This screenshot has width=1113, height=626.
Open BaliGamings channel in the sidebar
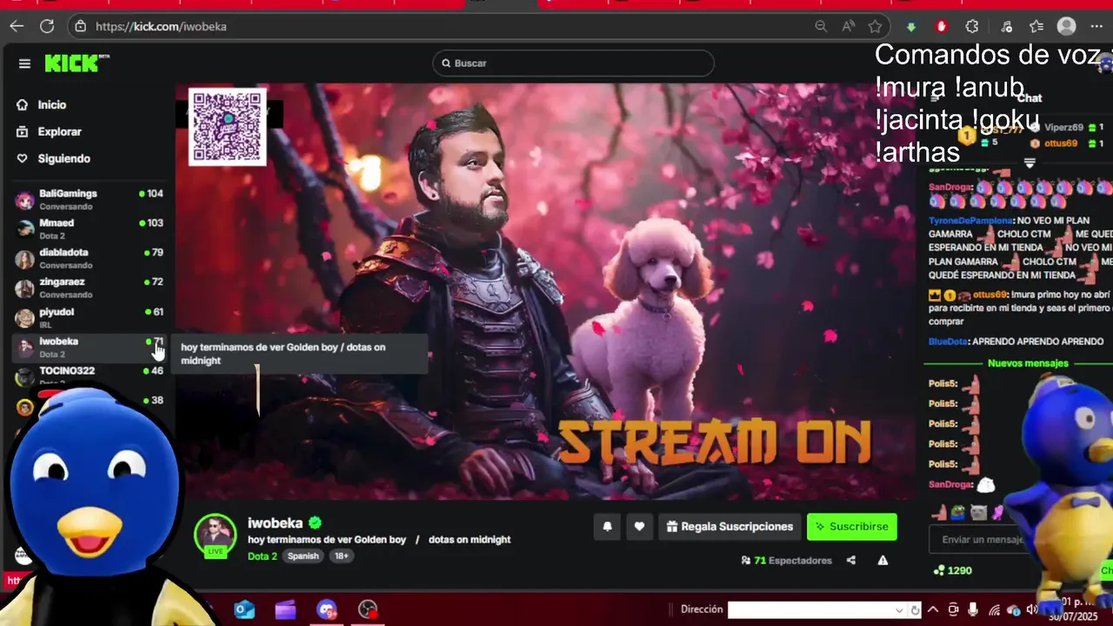(x=89, y=199)
